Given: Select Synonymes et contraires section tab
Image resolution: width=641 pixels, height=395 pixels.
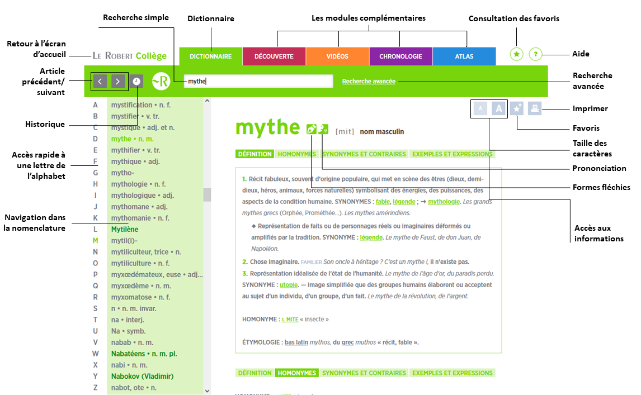Looking at the screenshot, I should pyautogui.click(x=364, y=154).
